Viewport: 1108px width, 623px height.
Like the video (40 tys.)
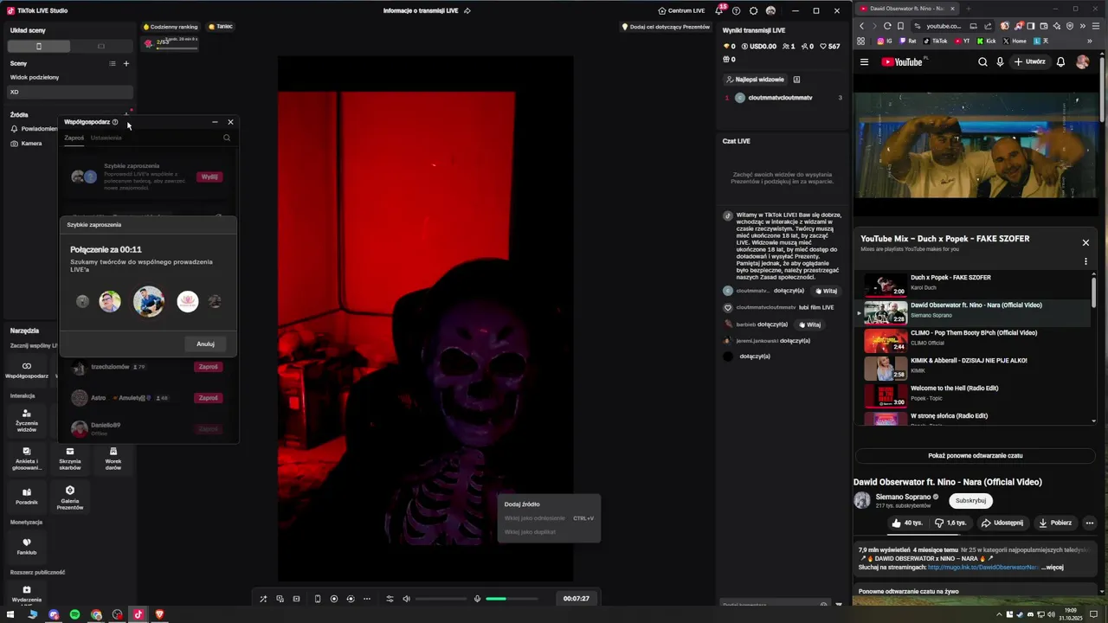[x=907, y=523]
